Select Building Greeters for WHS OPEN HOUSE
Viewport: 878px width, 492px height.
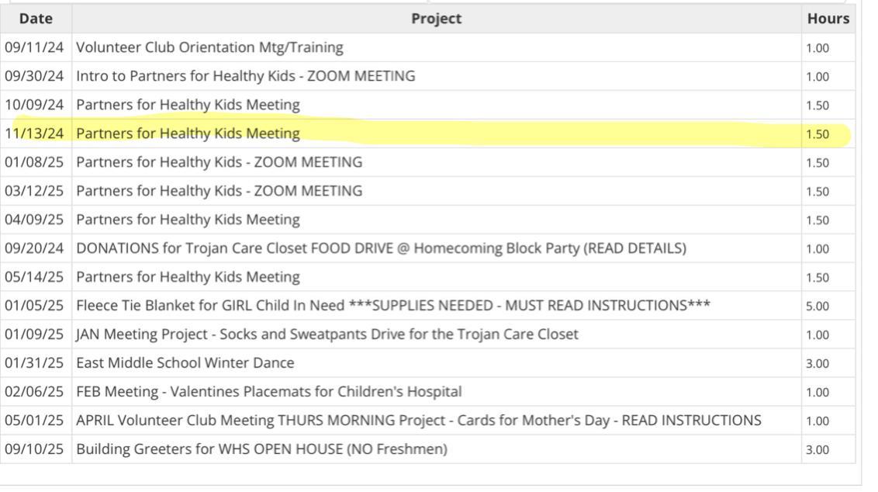261,449
